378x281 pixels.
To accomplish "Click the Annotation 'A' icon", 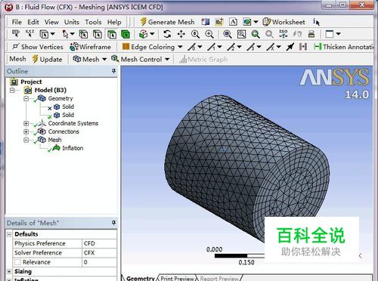I will (233, 22).
